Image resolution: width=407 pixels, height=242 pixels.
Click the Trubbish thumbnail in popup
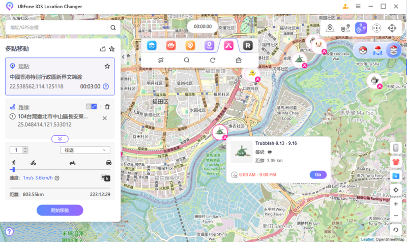242,152
